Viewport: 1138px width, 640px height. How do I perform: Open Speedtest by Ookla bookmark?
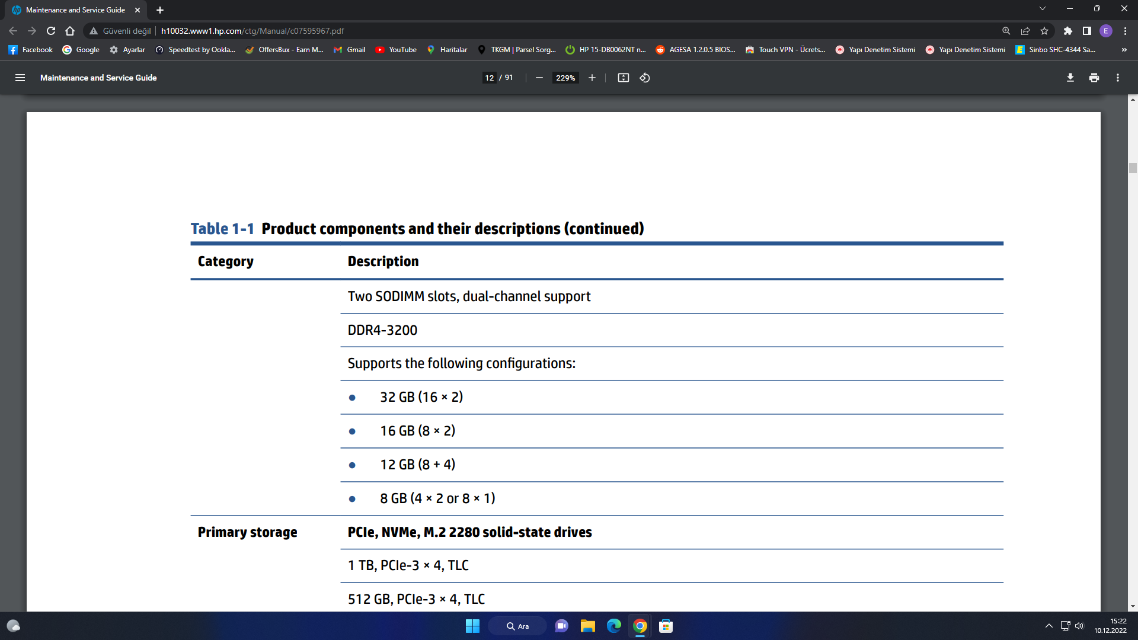click(196, 50)
